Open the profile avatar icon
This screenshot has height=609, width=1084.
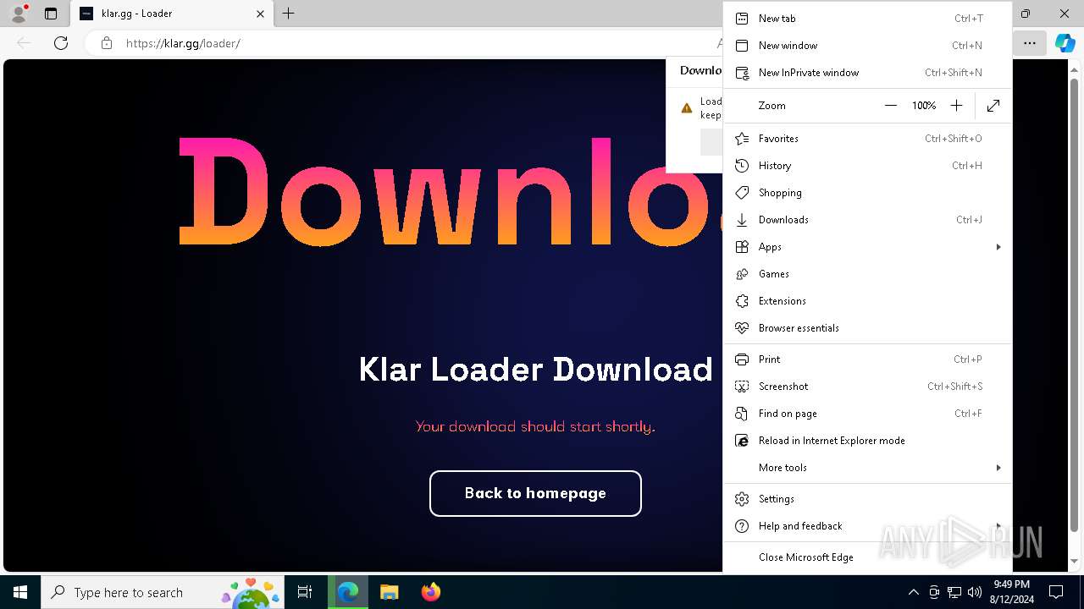[19, 14]
